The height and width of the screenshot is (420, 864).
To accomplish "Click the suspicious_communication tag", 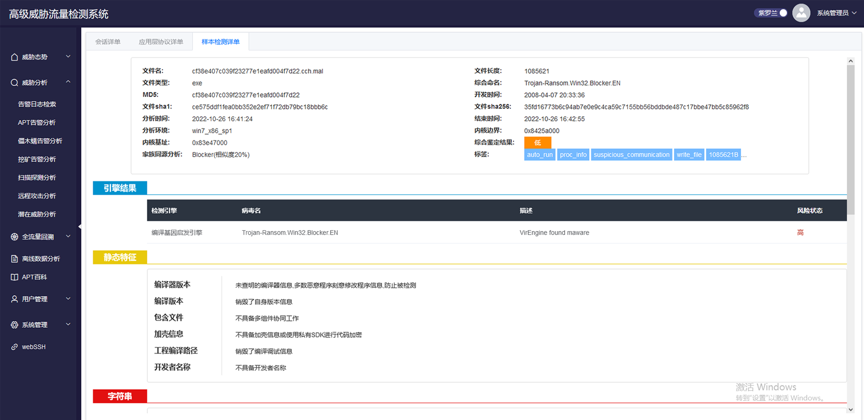I will 631,154.
